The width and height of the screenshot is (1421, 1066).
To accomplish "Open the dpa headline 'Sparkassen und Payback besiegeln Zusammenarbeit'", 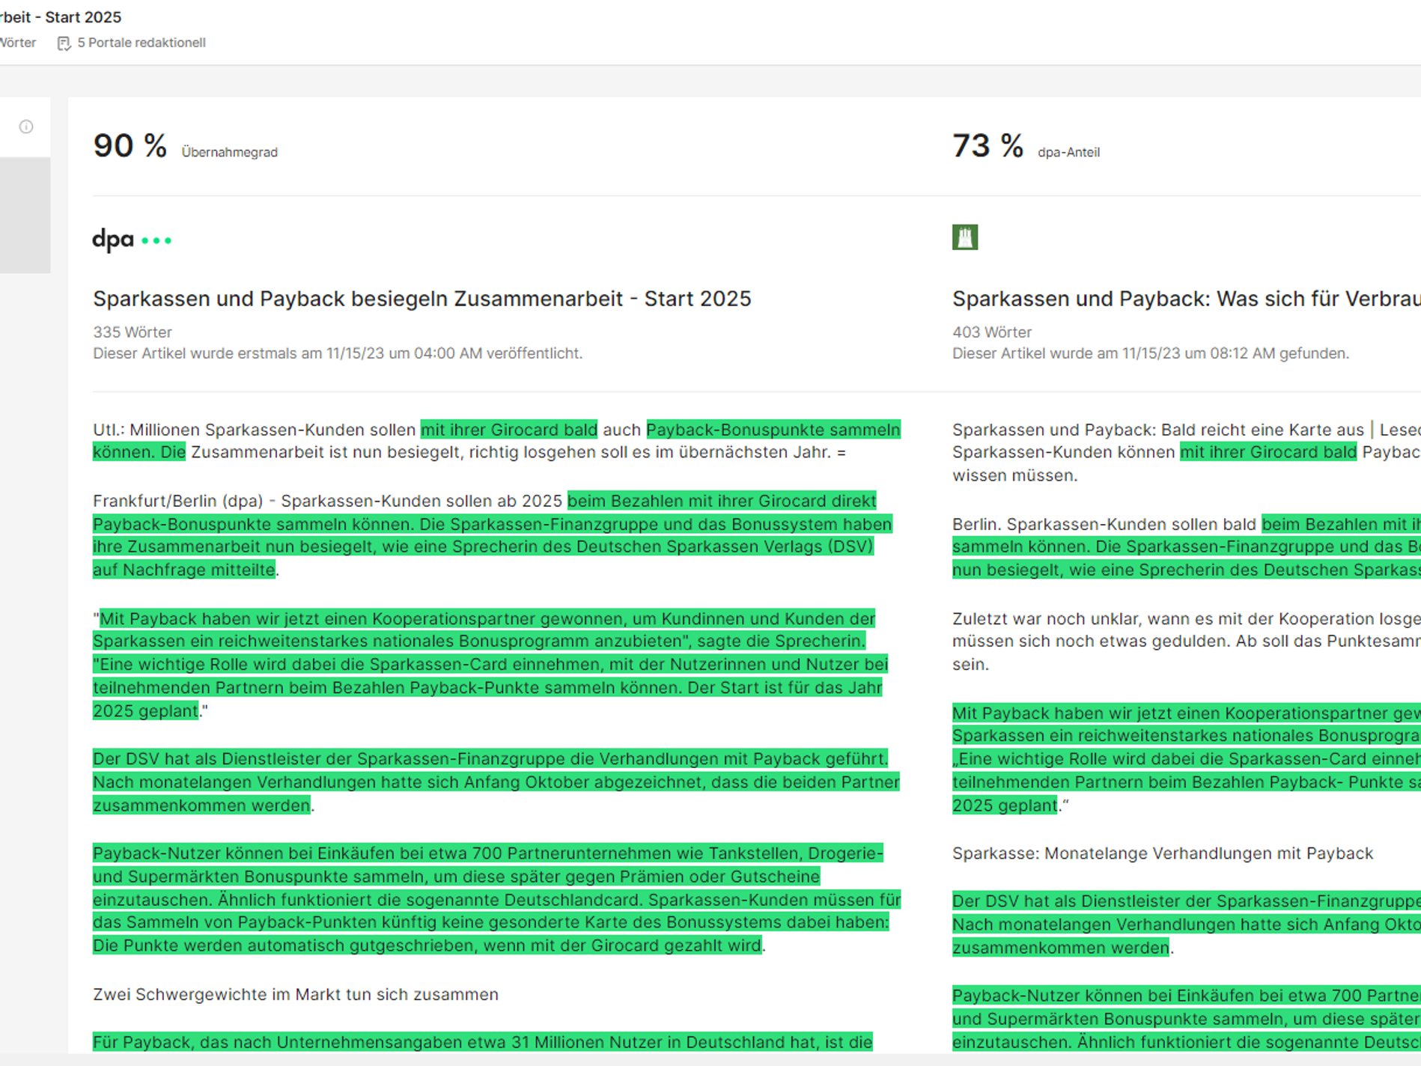I will [422, 299].
